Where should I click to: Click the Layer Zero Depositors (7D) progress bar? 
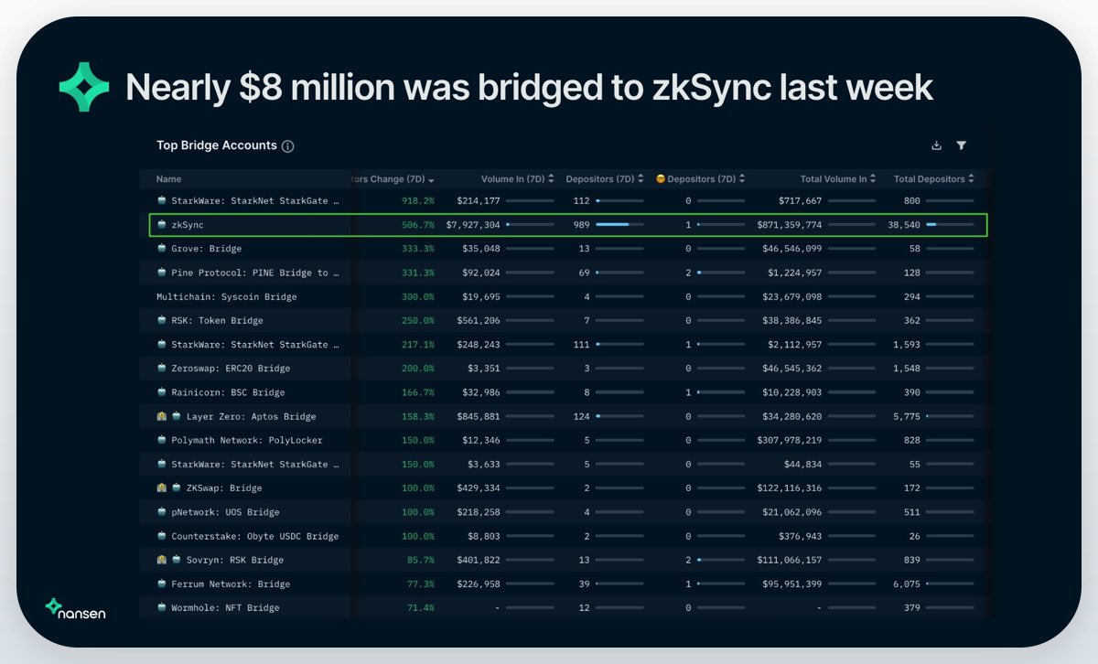(619, 416)
